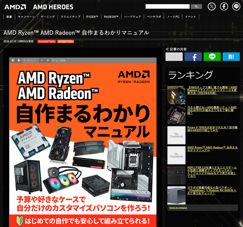
Task: Share the article on Hatena Bookmark (B!)
Action: pyautogui.click(x=231, y=56)
